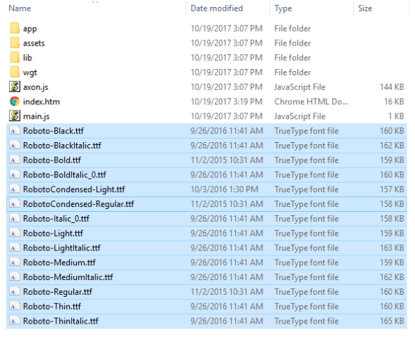Select the main.js file name
Viewport: 415px width, 337px height.
(x=36, y=117)
